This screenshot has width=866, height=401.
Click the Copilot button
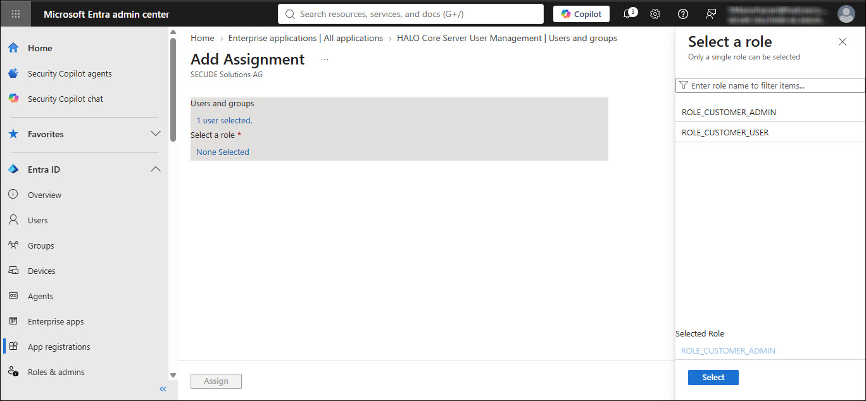pos(581,14)
